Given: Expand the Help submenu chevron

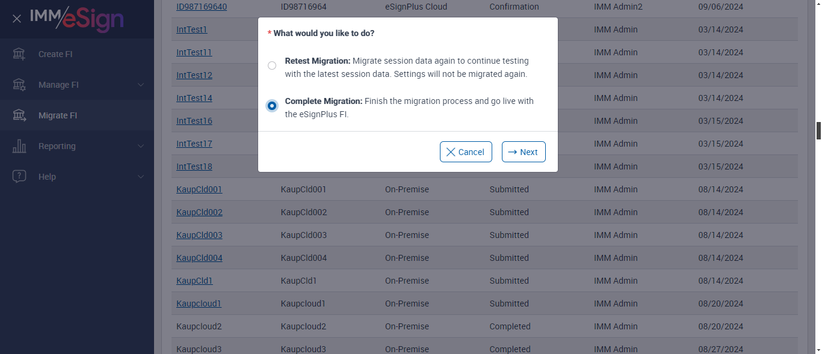Looking at the screenshot, I should click(x=141, y=177).
